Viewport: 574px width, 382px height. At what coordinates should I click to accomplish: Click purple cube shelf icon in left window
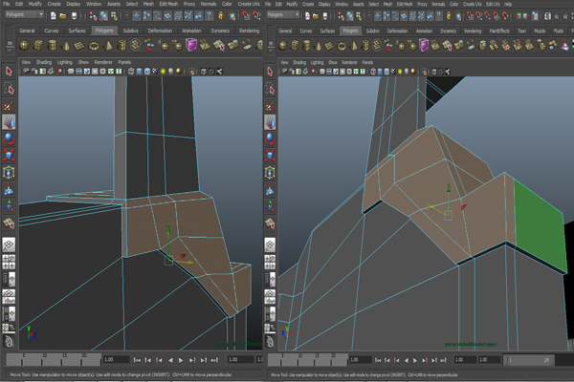pos(191,45)
